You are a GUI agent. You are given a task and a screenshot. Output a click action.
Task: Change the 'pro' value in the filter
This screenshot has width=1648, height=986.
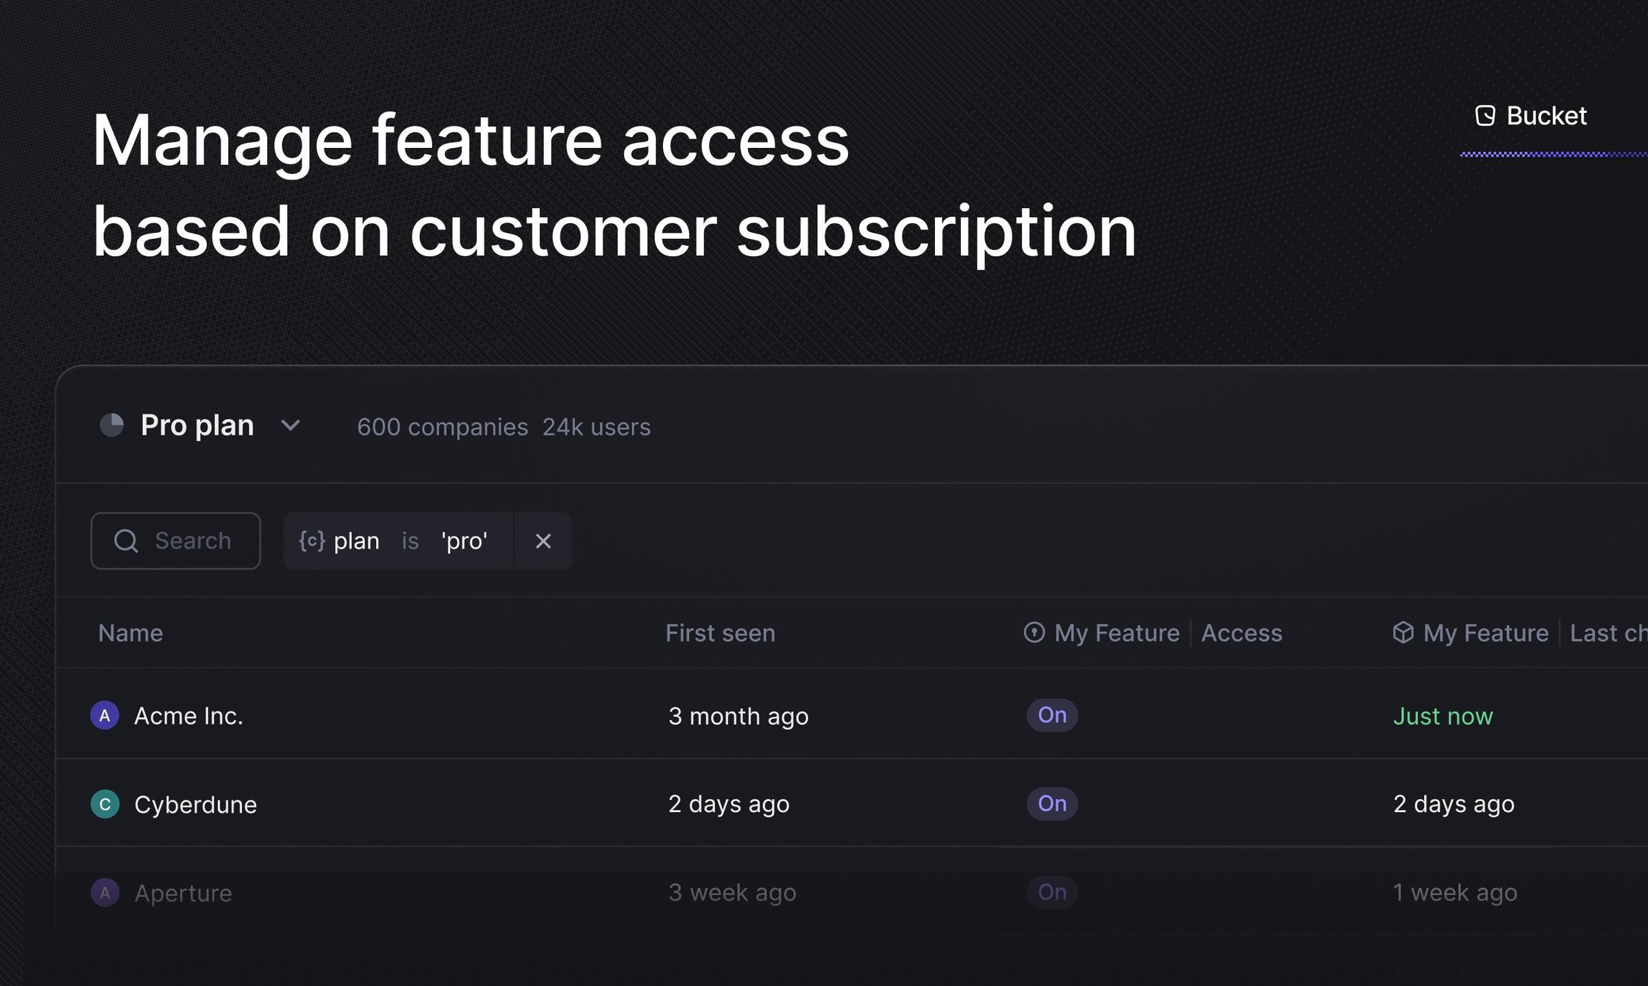click(x=464, y=541)
